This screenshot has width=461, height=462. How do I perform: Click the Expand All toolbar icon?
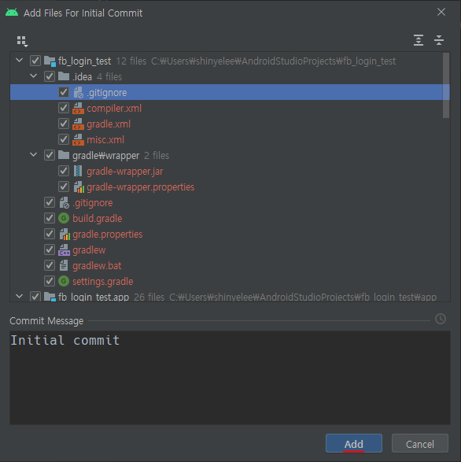point(419,40)
